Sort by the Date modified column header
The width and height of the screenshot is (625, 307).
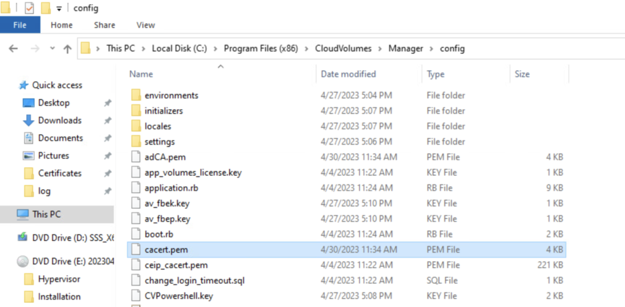tap(348, 74)
